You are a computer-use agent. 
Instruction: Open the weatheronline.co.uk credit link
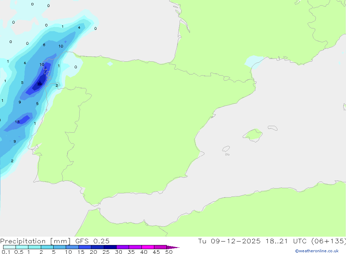[x=317, y=251]
